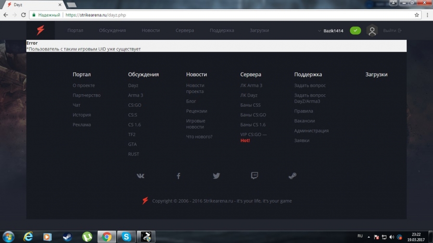Click the green checkmark status badge
Image resolution: width=433 pixels, height=243 pixels.
click(x=355, y=31)
